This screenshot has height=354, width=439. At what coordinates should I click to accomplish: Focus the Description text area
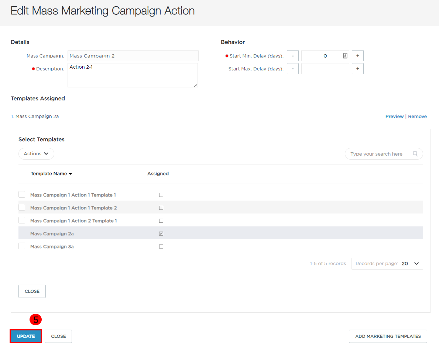[133, 75]
